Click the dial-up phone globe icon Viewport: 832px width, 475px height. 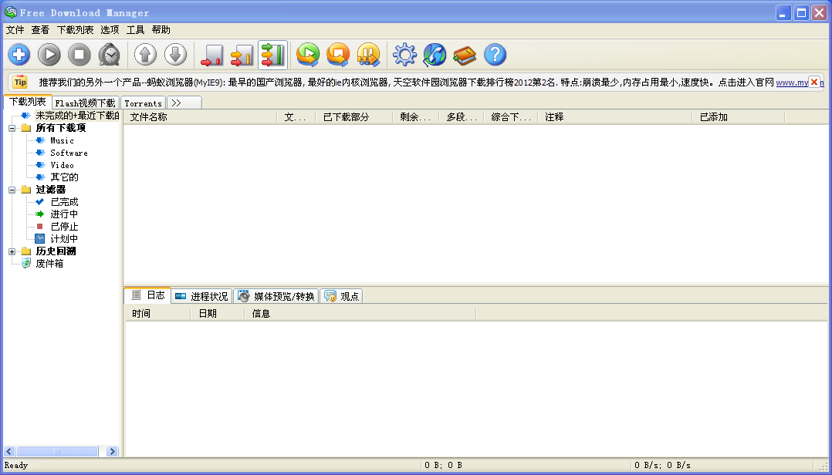pyautogui.click(x=435, y=55)
